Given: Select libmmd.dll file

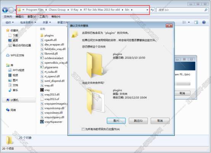Looking at the screenshot, I should pyautogui.click(x=49, y=53).
